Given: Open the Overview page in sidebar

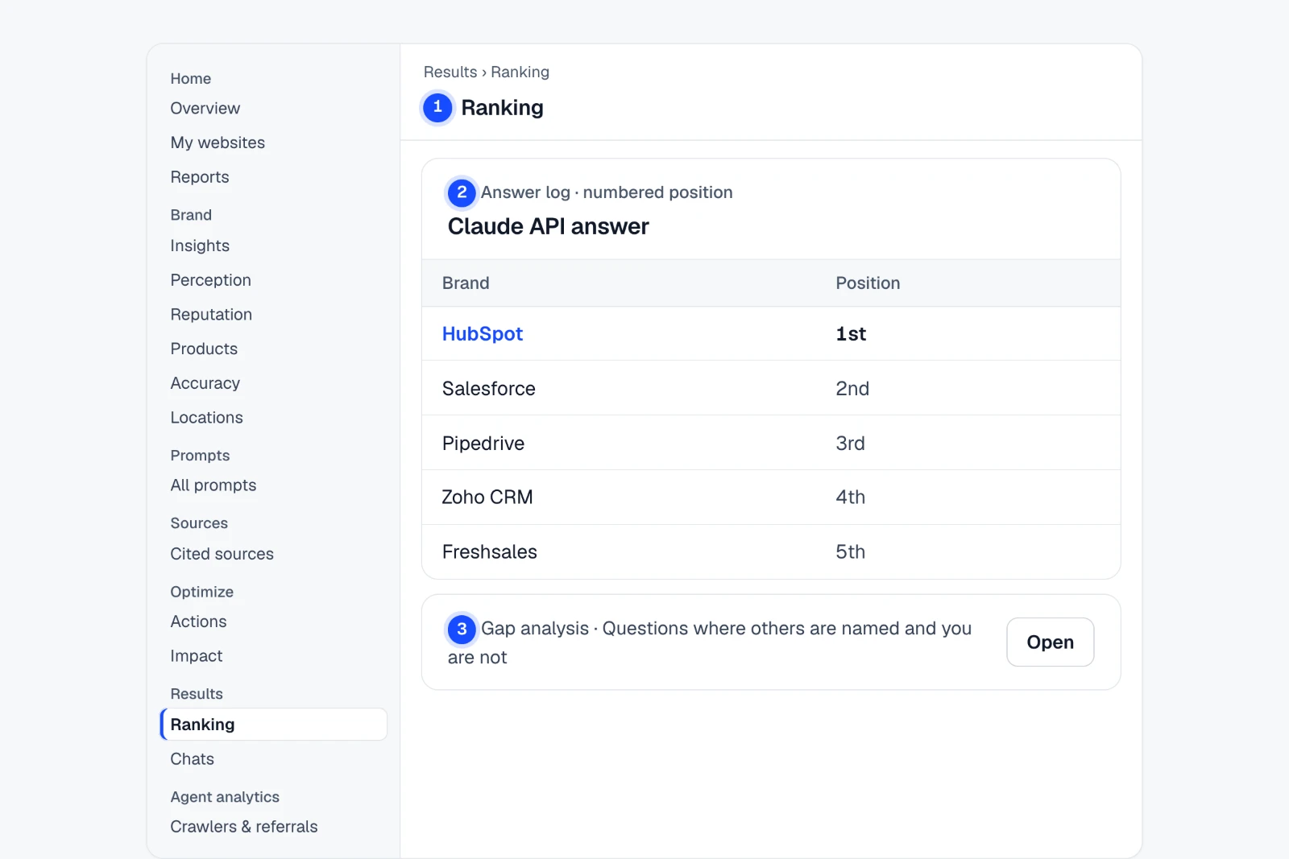Looking at the screenshot, I should 205,108.
